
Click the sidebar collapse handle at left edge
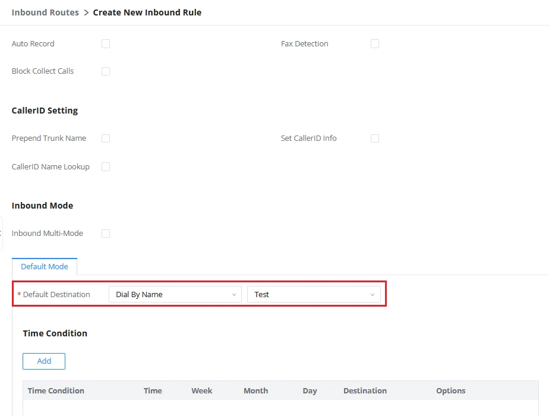point(1,233)
